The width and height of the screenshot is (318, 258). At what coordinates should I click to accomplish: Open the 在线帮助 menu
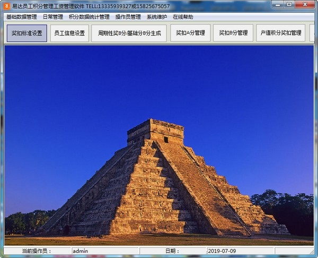[x=183, y=17]
